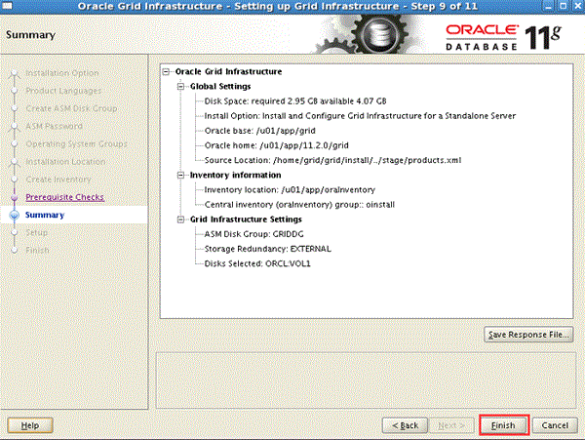
Task: Select the Installation Option step
Action: [x=62, y=73]
